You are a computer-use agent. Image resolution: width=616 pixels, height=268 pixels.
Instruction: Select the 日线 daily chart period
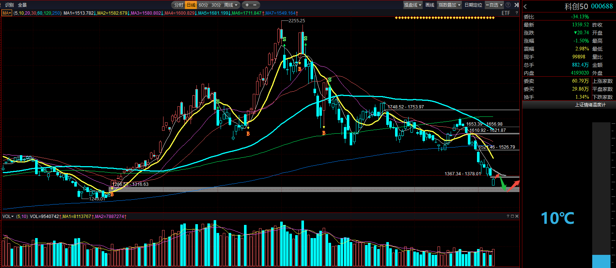coord(191,5)
